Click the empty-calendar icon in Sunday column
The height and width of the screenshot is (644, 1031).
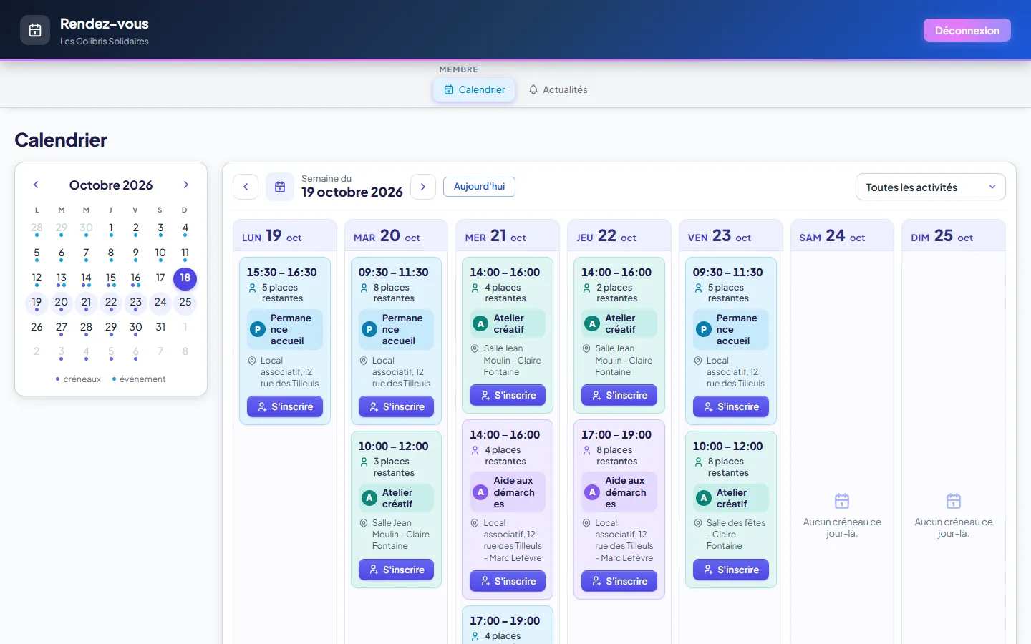pyautogui.click(x=954, y=501)
